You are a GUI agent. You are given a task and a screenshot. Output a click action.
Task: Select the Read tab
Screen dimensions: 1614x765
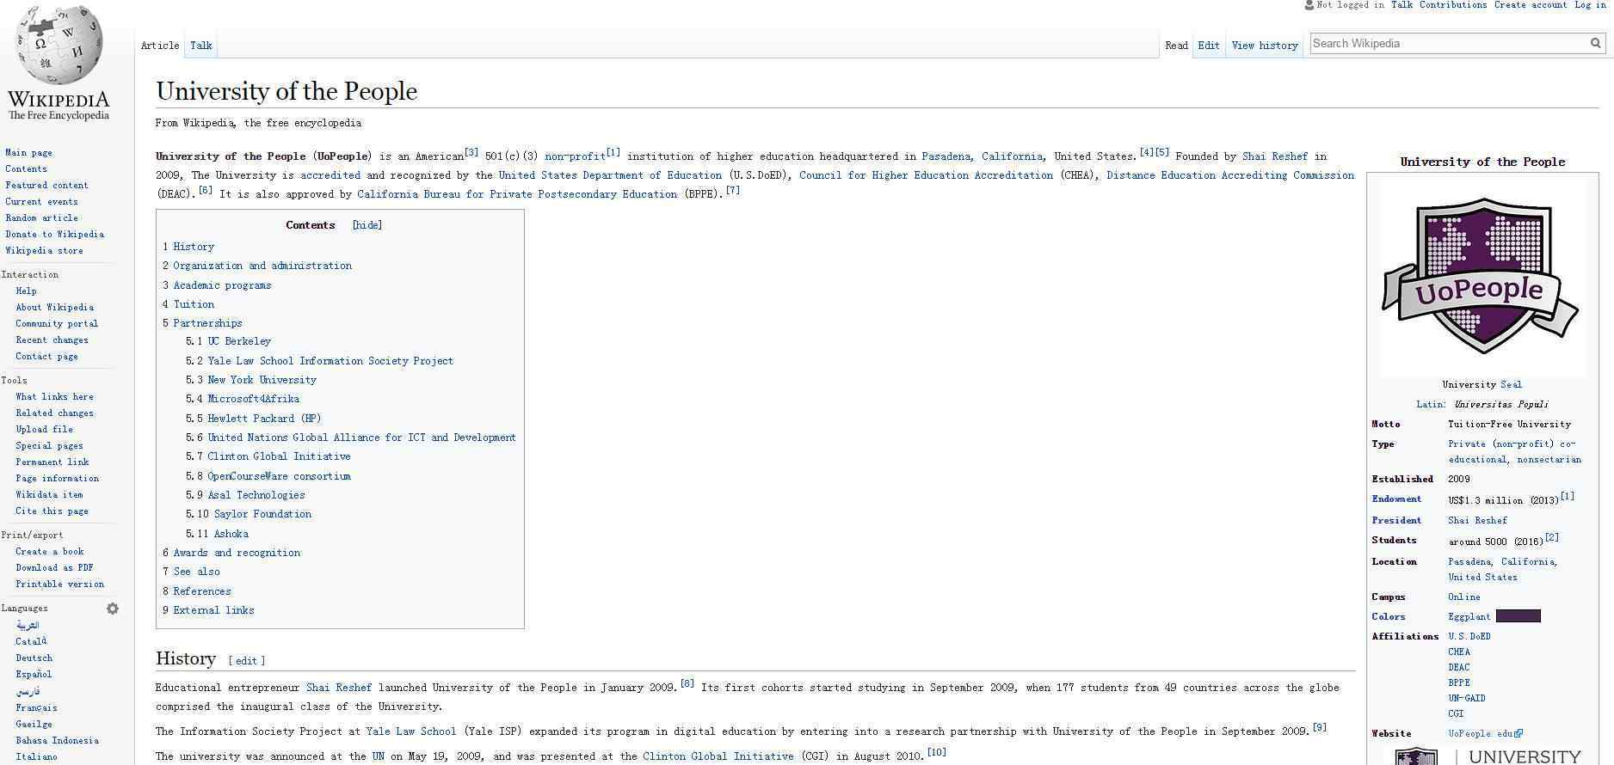pyautogui.click(x=1176, y=46)
